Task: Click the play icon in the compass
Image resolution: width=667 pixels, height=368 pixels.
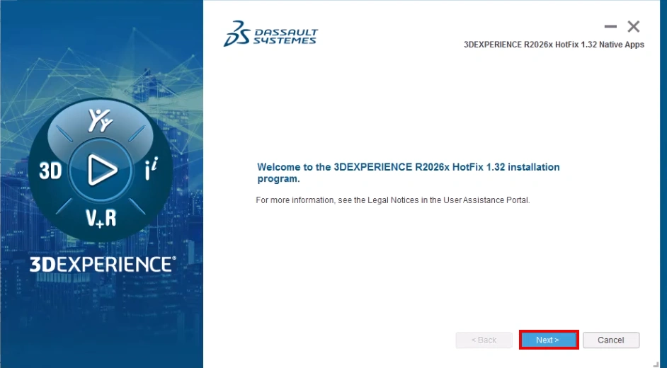Action: [x=102, y=170]
